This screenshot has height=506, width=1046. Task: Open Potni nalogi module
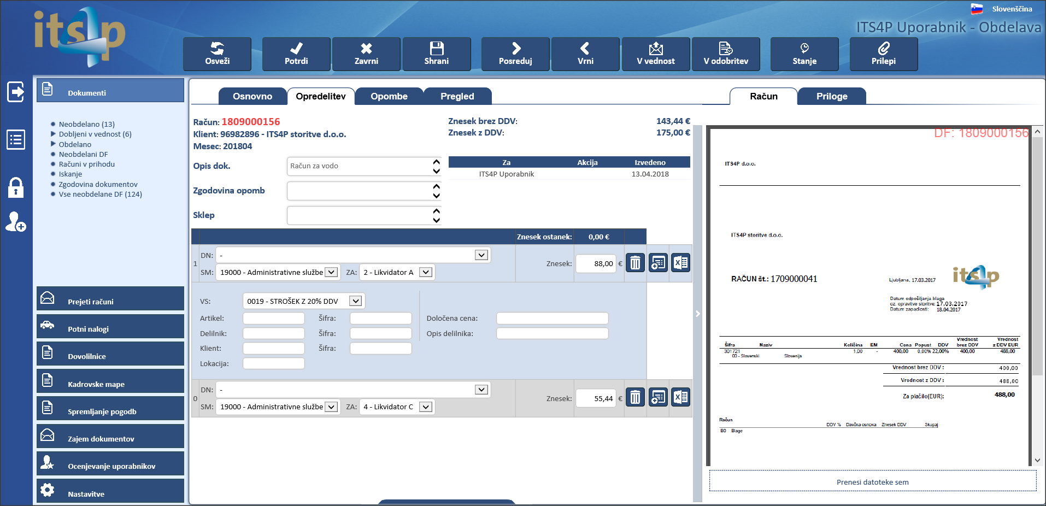[x=110, y=326]
